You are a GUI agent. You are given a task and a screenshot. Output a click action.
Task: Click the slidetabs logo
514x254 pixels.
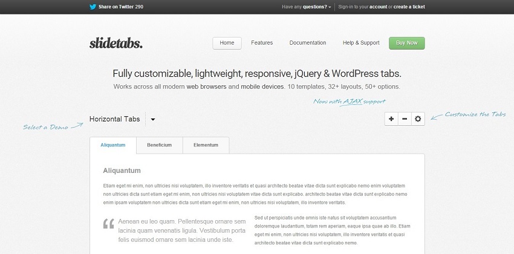(116, 44)
